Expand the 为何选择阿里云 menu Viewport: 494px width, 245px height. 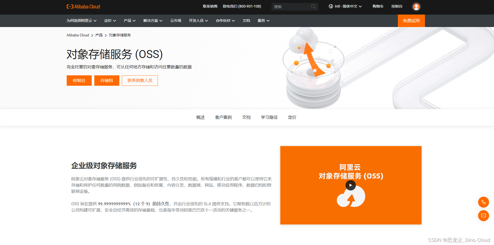[81, 21]
